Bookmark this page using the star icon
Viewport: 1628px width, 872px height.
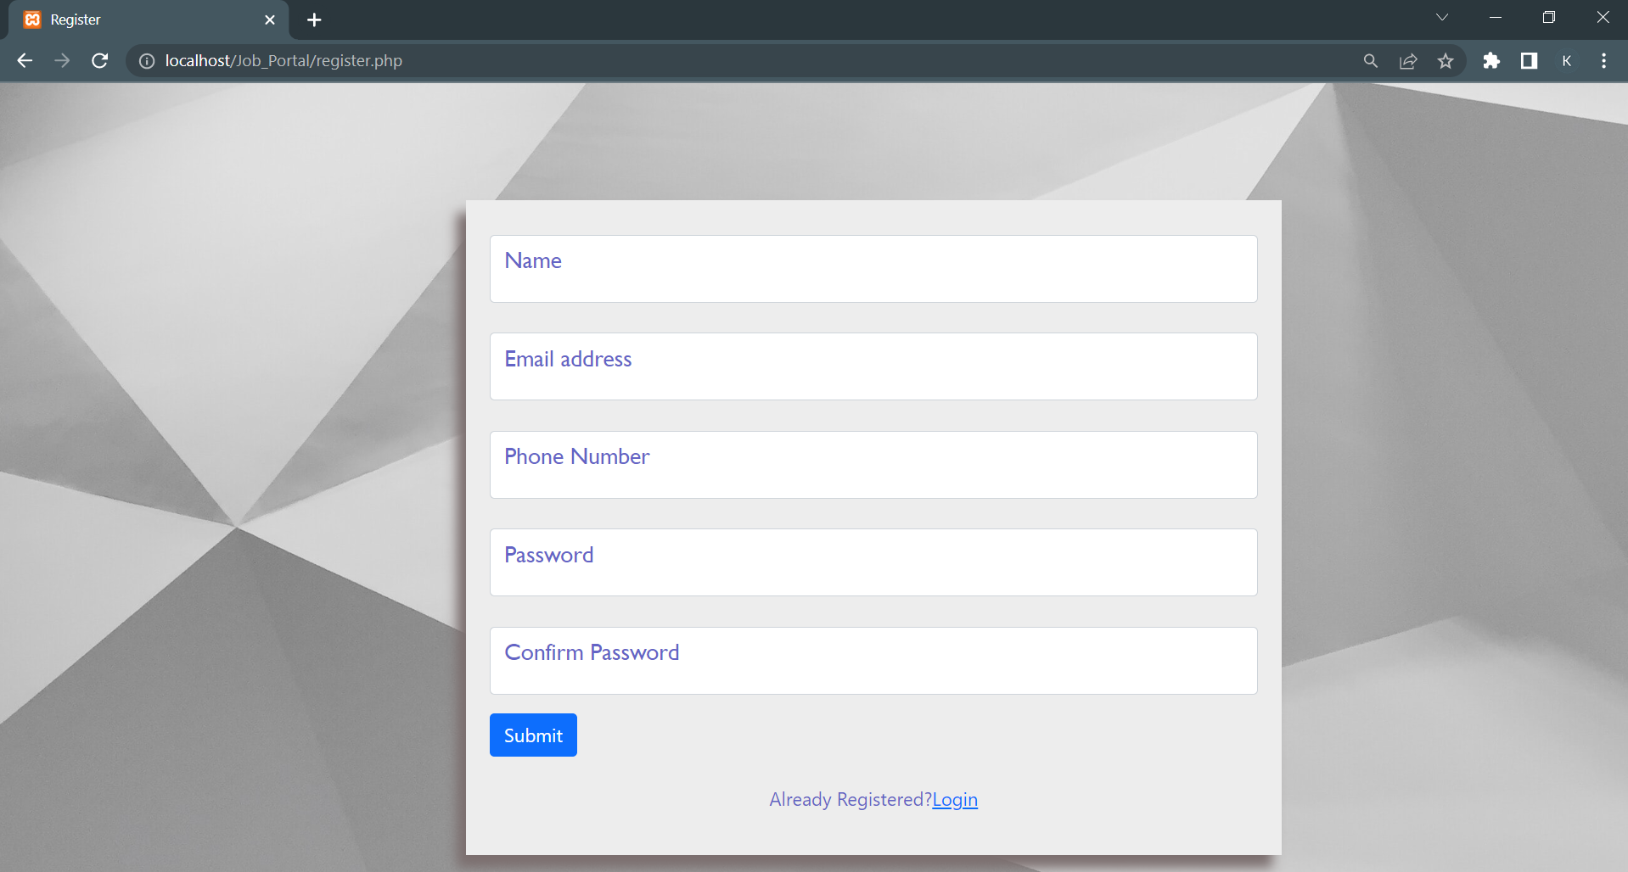[x=1446, y=60]
